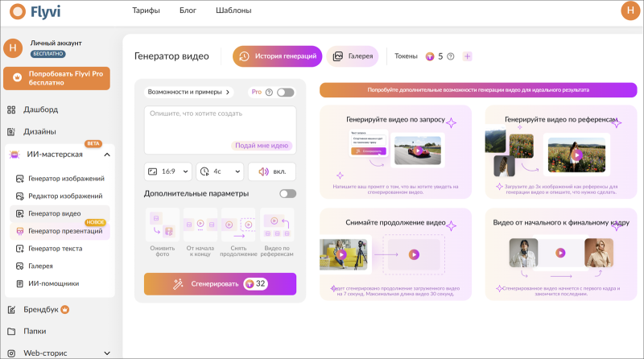Toggle the sound 'вкл.' button
Viewport: 644px width, 359px height.
272,171
